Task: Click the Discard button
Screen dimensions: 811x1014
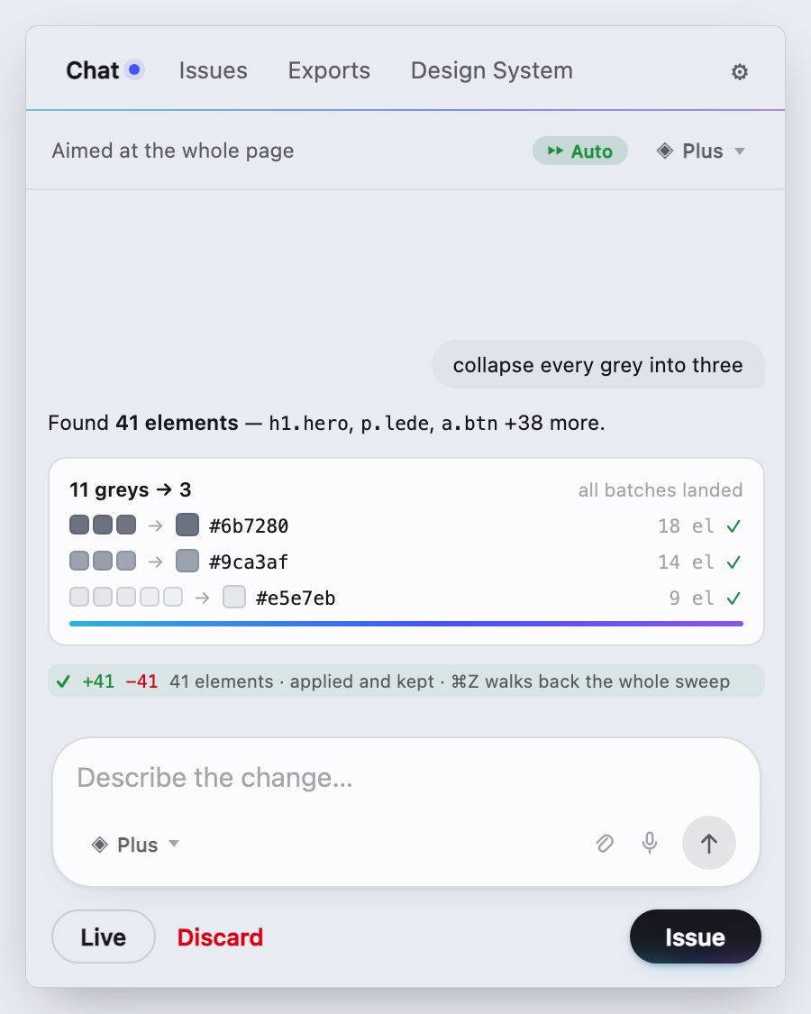Action: 220,937
